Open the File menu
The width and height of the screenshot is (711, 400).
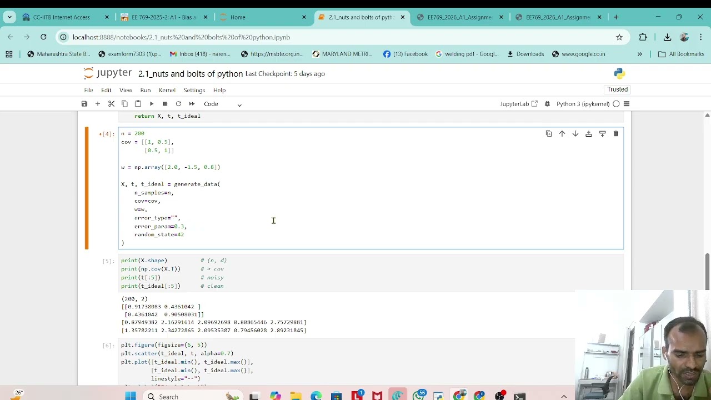[x=88, y=90]
